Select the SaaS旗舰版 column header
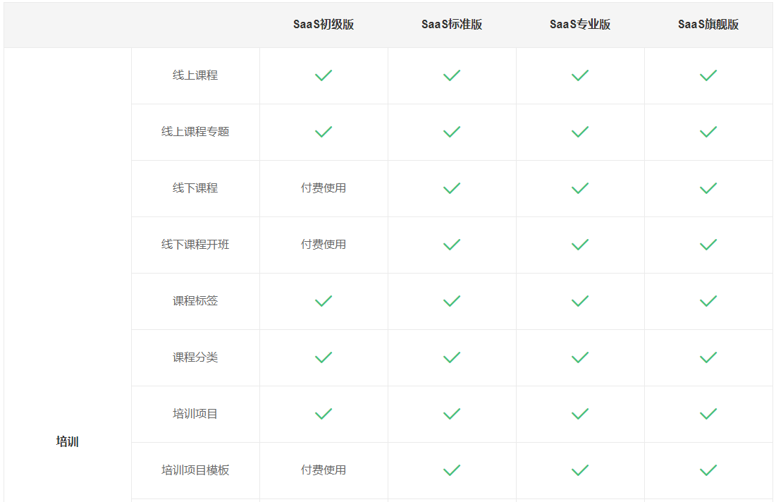Screen dimensions: 776x502 [x=708, y=24]
